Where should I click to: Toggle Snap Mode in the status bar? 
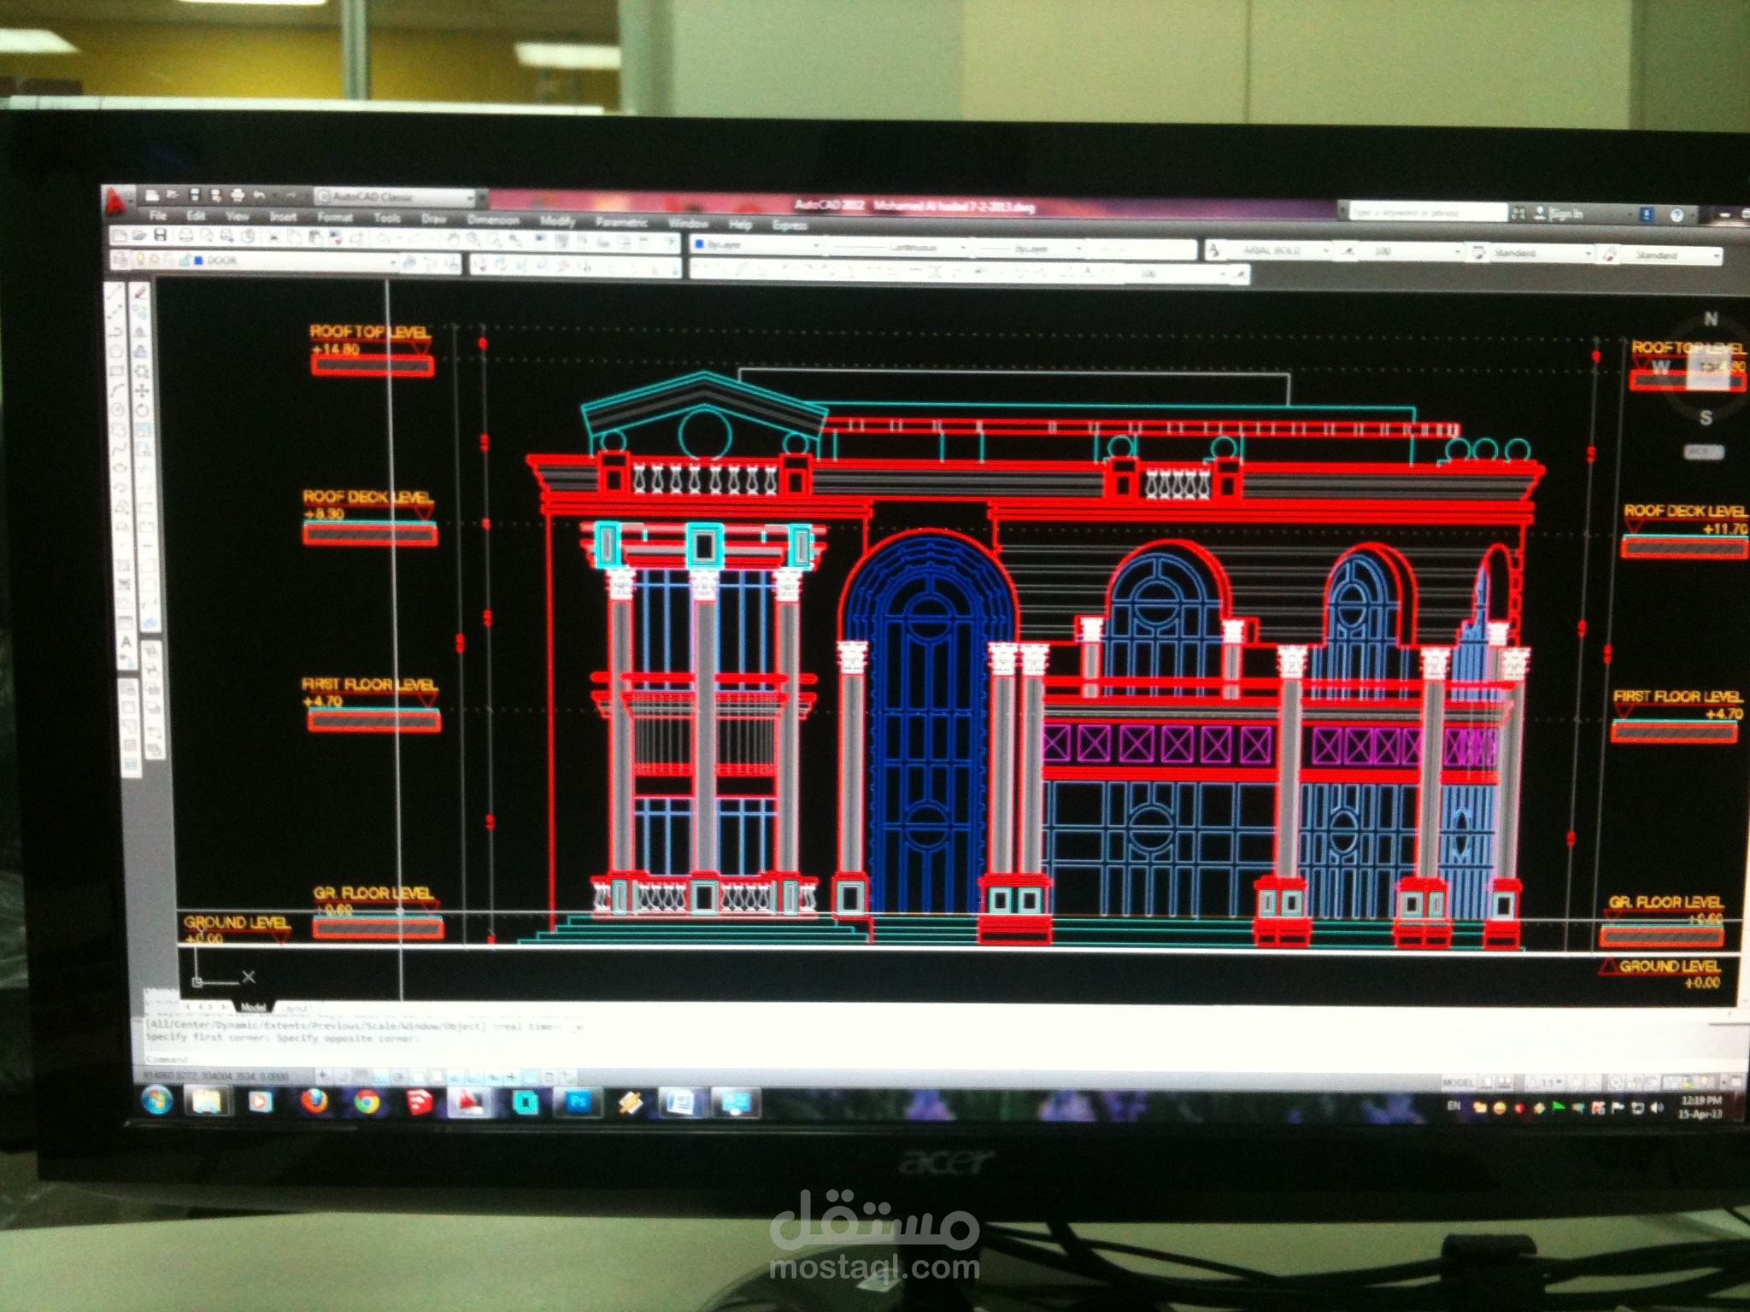[342, 1075]
